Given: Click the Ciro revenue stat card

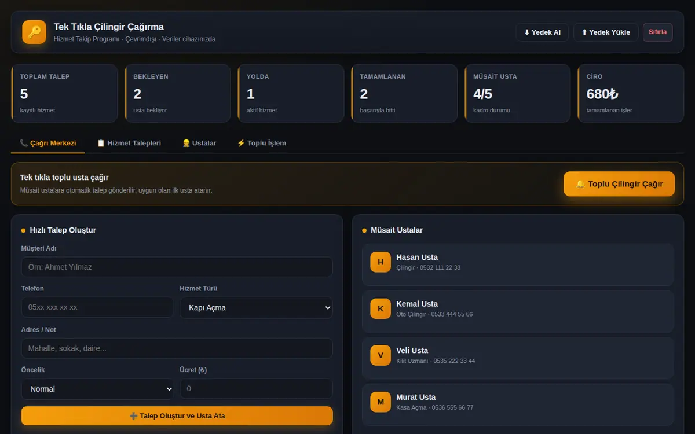Looking at the screenshot, I should click(631, 93).
